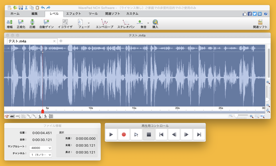
Task: Close the テスト.m4a tab
Action: point(54,41)
